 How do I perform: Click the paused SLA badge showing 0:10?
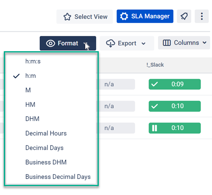click(175, 128)
